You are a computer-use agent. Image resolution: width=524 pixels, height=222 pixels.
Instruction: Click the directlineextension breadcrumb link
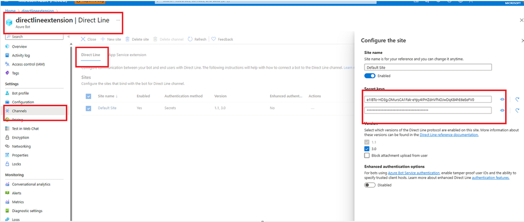click(38, 11)
